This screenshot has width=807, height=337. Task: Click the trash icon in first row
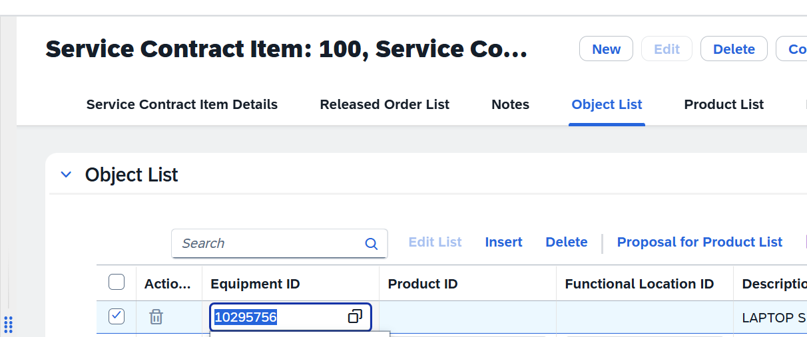coord(156,317)
